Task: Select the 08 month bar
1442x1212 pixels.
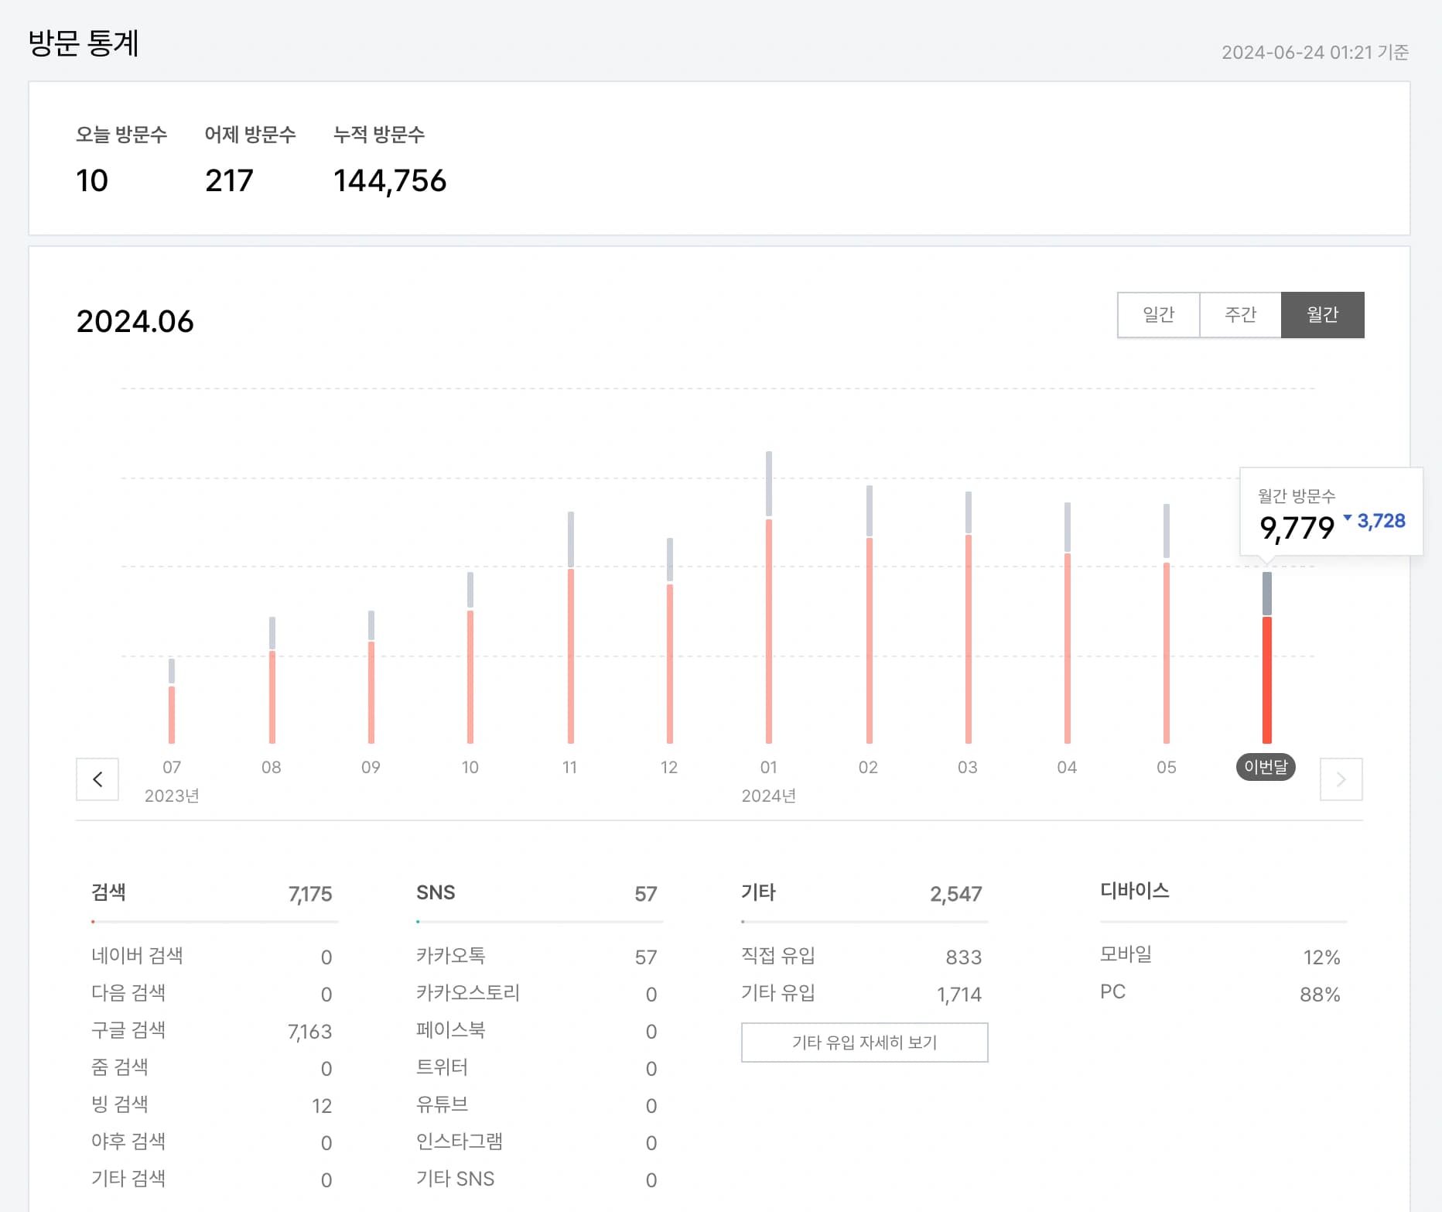Action: [x=272, y=680]
